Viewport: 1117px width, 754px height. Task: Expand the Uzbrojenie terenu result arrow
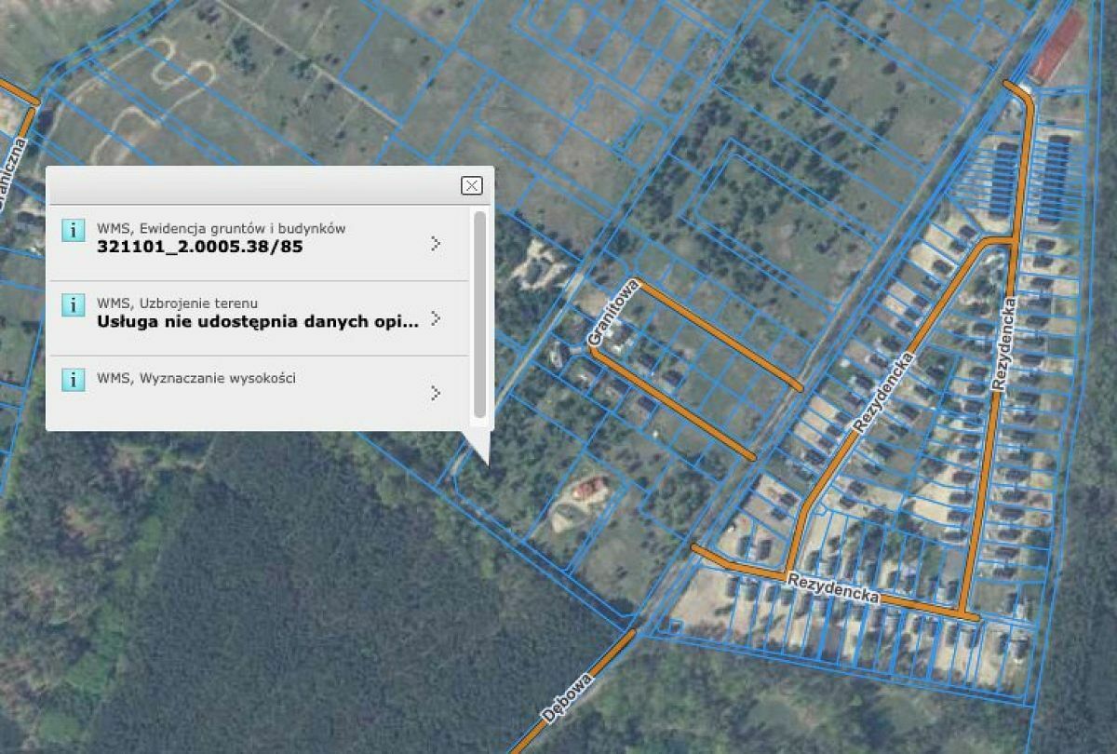pos(436,318)
